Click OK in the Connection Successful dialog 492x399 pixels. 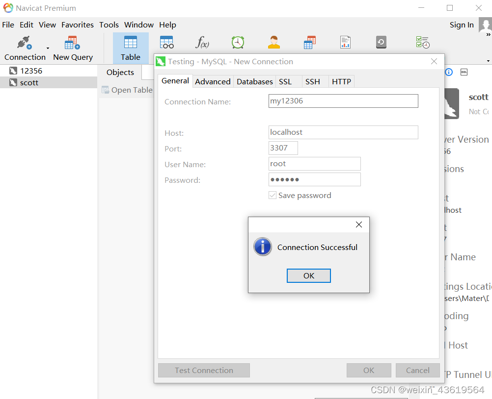pyautogui.click(x=309, y=275)
